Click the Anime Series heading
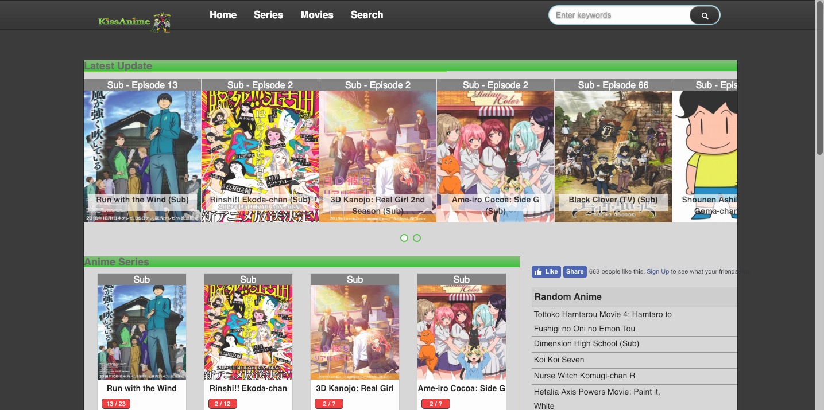Image resolution: width=824 pixels, height=410 pixels. coord(117,262)
